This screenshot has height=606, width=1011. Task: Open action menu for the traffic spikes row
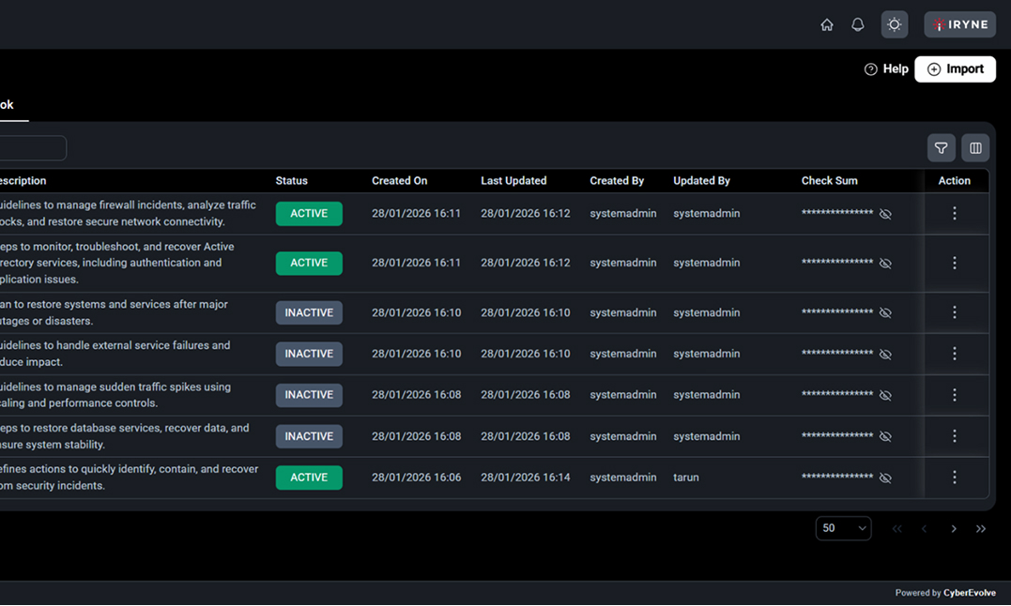tap(954, 395)
